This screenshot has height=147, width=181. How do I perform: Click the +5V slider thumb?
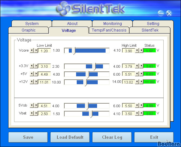pos(87,75)
